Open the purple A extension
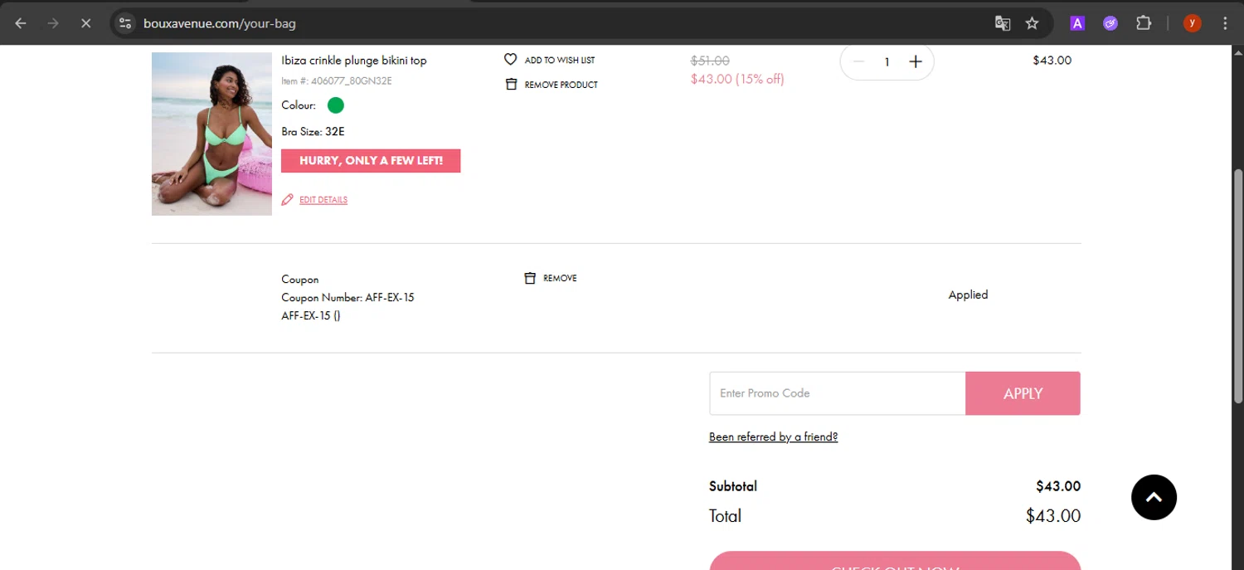Image resolution: width=1244 pixels, height=570 pixels. 1077,23
